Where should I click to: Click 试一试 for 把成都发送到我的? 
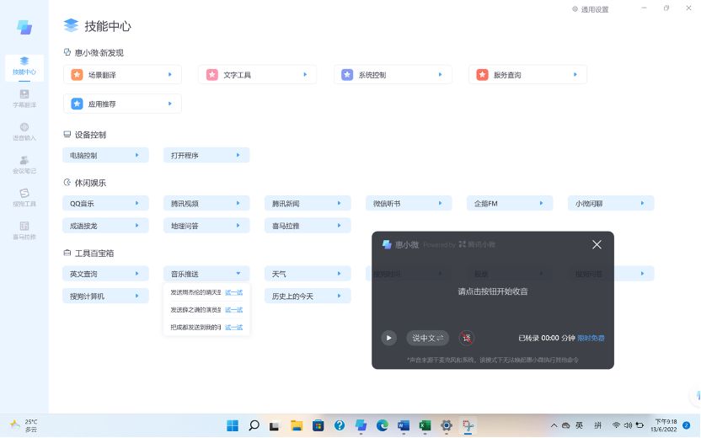[x=233, y=327]
